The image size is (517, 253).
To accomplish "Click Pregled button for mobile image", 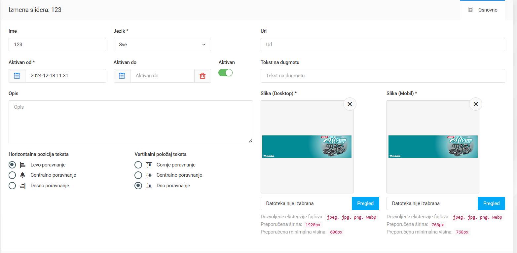I will click(491, 203).
